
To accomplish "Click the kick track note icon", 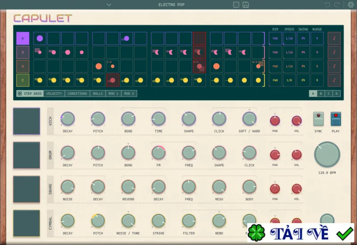I will coord(334,38).
